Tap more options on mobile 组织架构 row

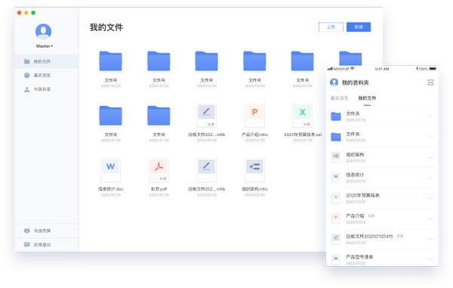[x=431, y=157]
